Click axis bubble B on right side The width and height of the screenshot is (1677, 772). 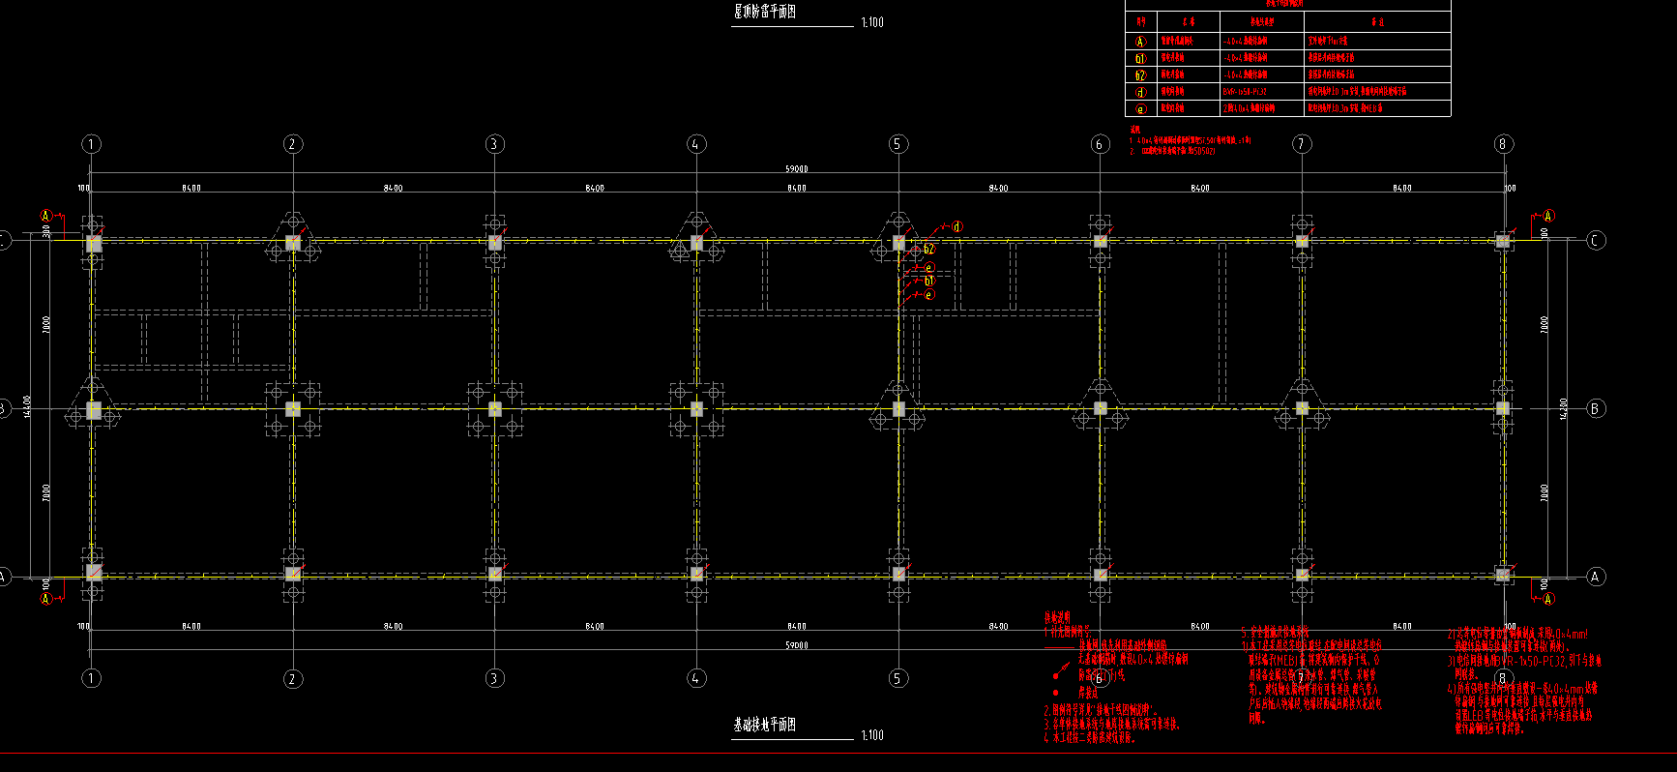[x=1596, y=408]
